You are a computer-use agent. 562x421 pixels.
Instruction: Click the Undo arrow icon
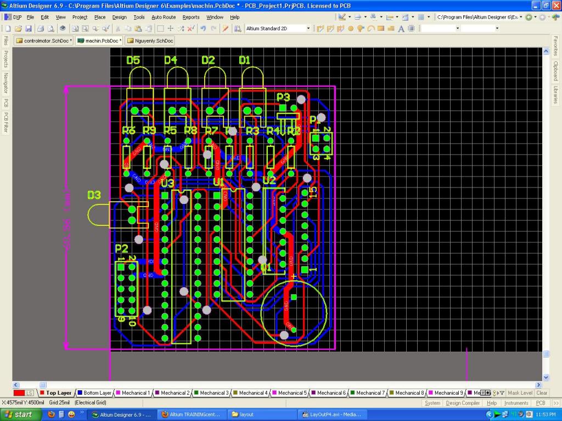(203, 29)
